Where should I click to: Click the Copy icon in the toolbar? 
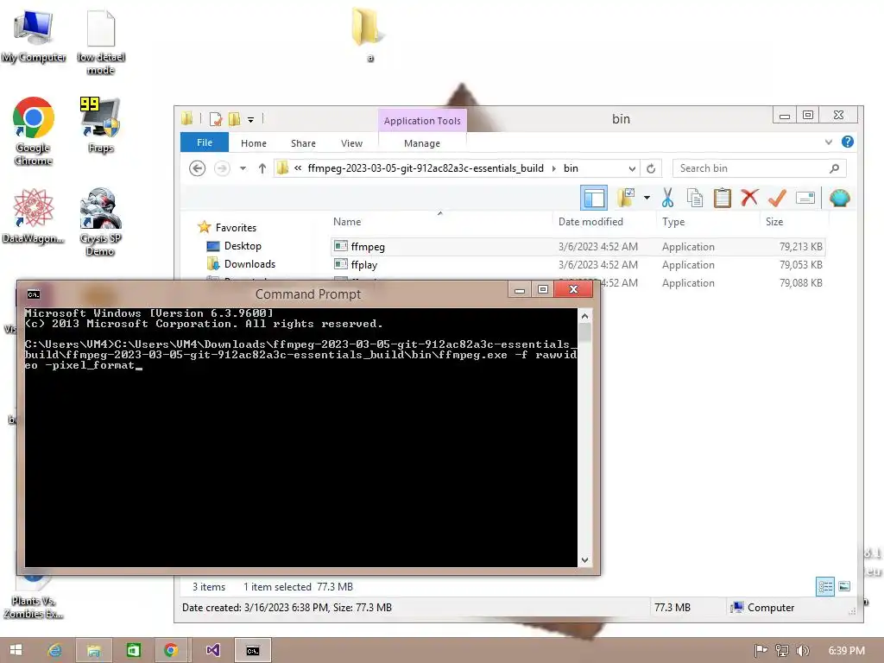695,198
